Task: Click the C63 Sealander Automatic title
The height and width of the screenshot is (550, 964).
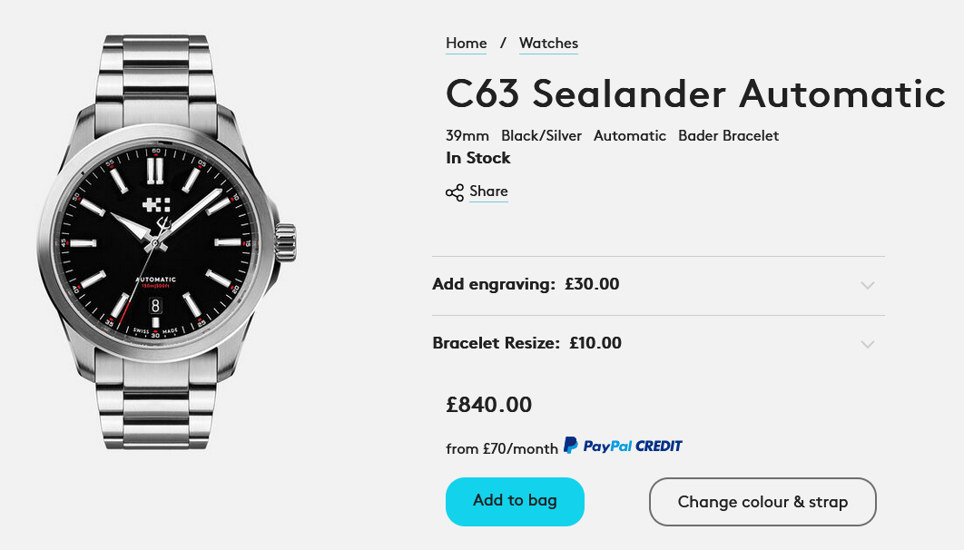Action: tap(695, 93)
